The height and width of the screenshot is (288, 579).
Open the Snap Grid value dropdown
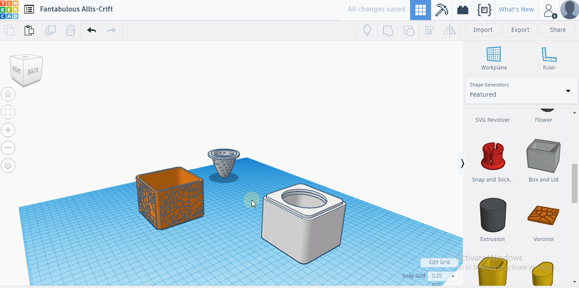[x=443, y=276]
